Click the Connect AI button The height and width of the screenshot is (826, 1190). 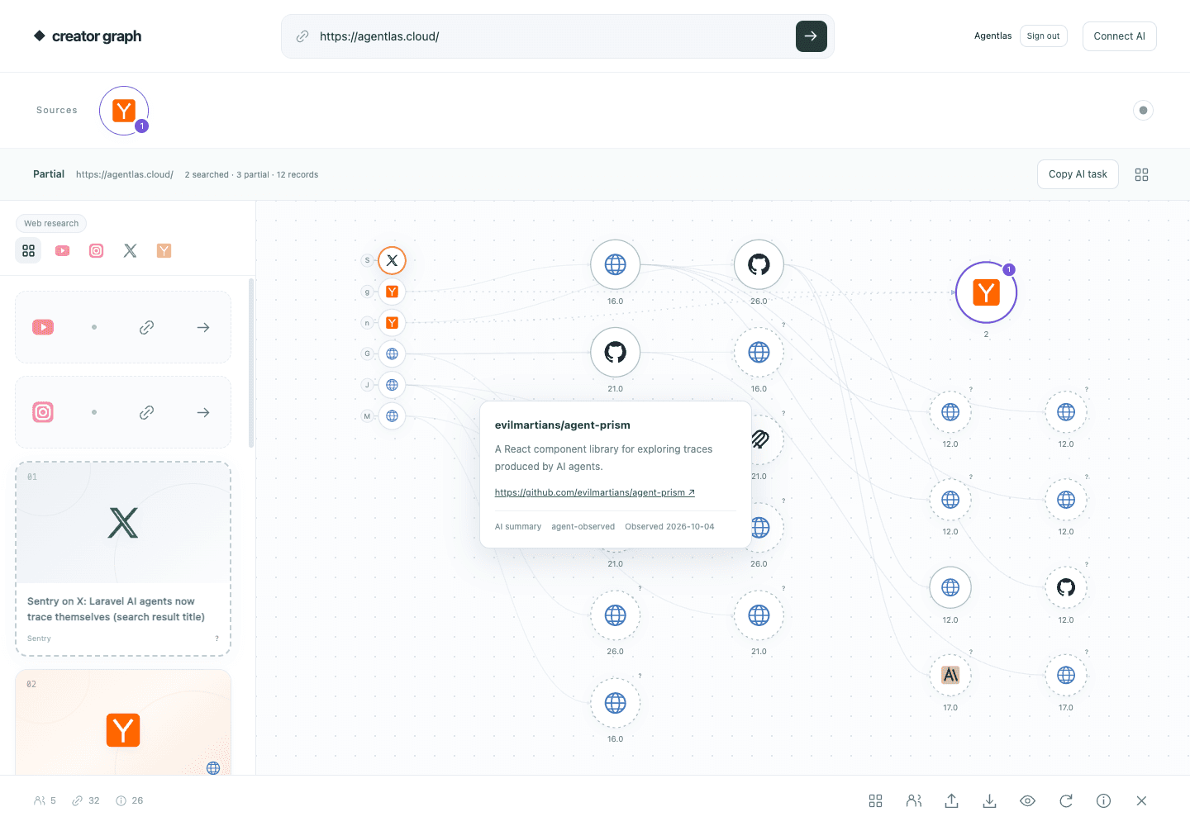(x=1119, y=36)
